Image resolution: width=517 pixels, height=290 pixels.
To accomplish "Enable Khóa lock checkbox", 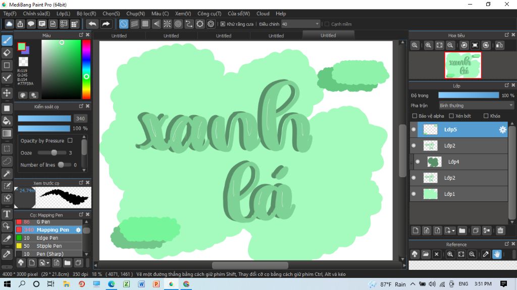I will coord(486,116).
